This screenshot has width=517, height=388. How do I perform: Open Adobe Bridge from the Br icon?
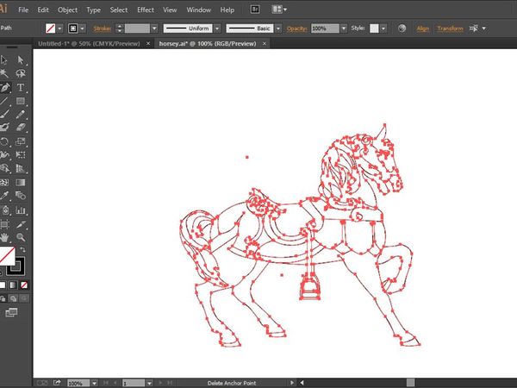tap(255, 9)
